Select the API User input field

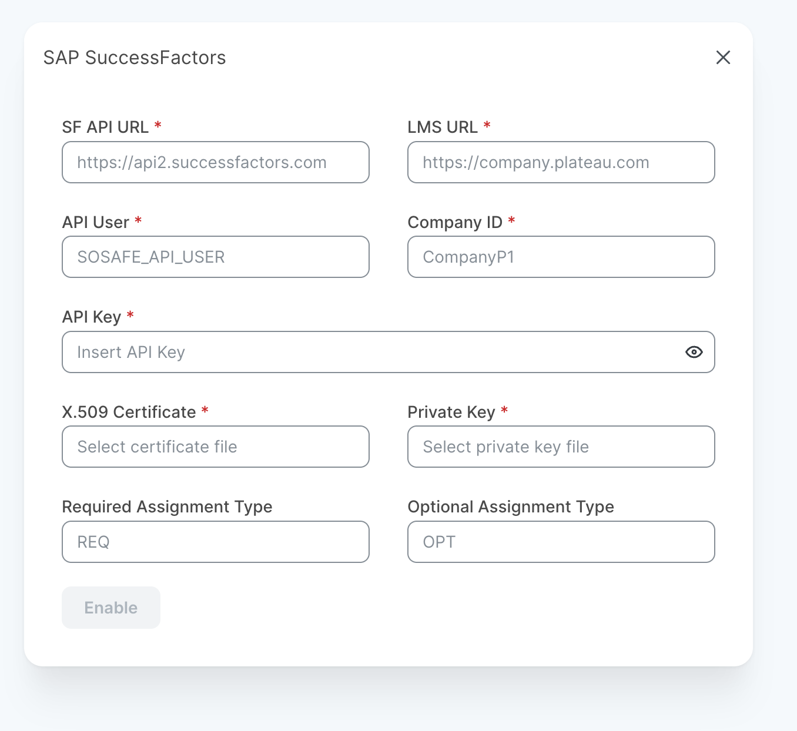[215, 257]
